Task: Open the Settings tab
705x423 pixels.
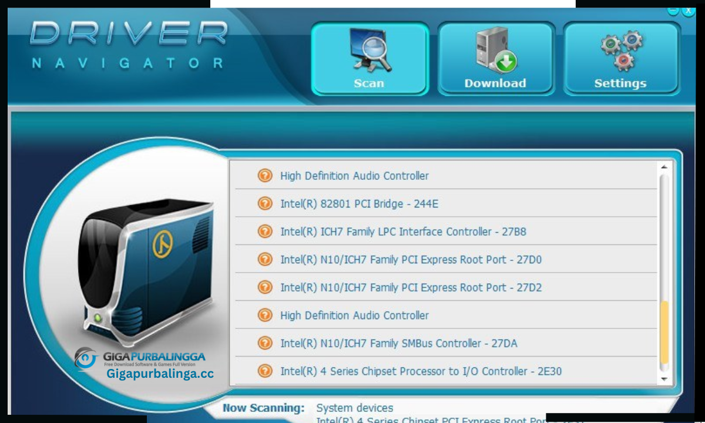Action: [621, 59]
